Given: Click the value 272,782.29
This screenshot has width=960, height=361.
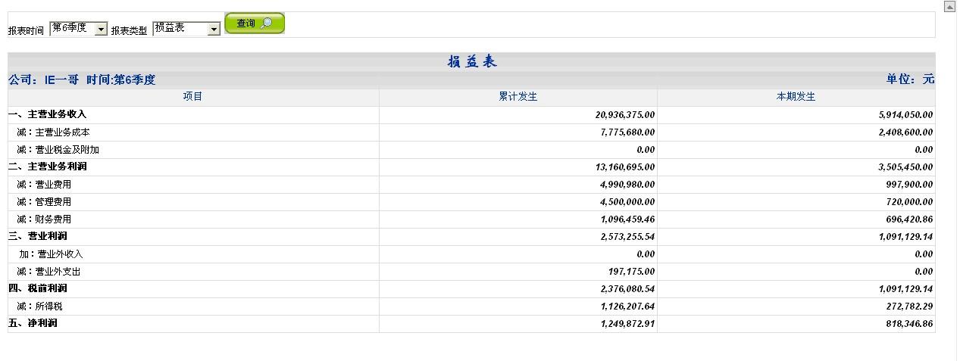Looking at the screenshot, I should tap(910, 307).
